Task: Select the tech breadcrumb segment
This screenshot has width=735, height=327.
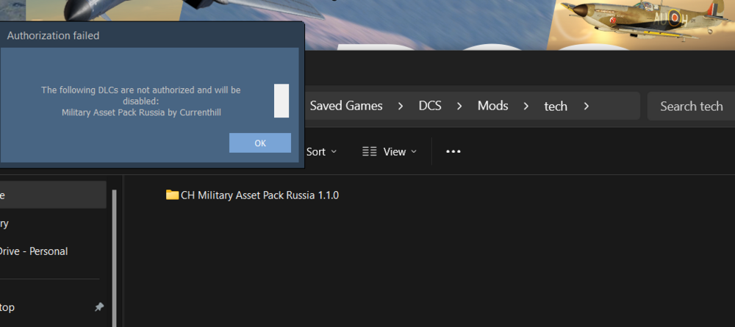Action: (x=556, y=107)
